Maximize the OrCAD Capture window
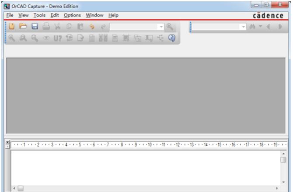 (266, 5)
